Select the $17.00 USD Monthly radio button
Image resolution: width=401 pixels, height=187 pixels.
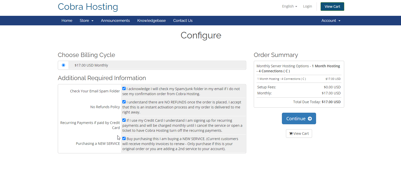click(64, 65)
